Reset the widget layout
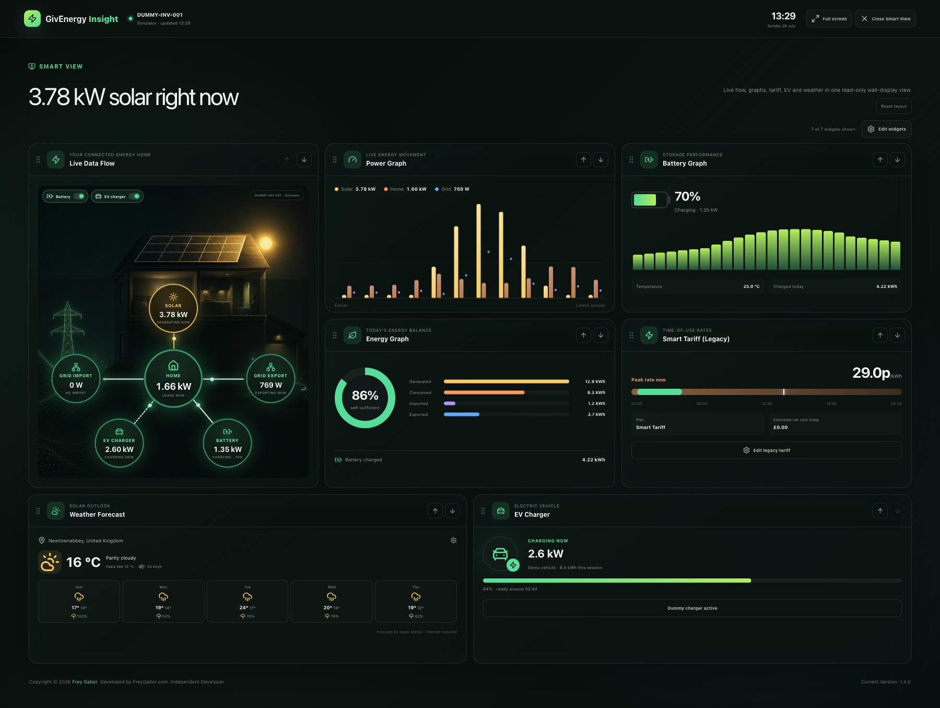Screen dimensions: 940x708 click(x=894, y=106)
